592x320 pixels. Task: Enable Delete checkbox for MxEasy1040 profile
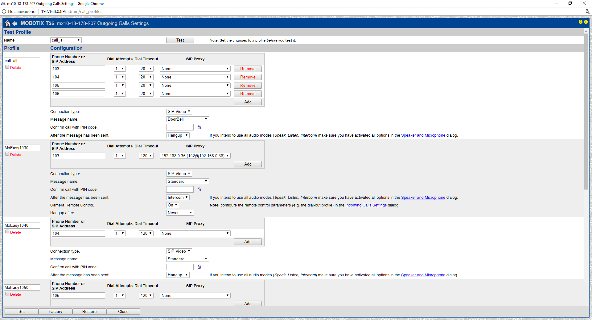click(x=7, y=232)
